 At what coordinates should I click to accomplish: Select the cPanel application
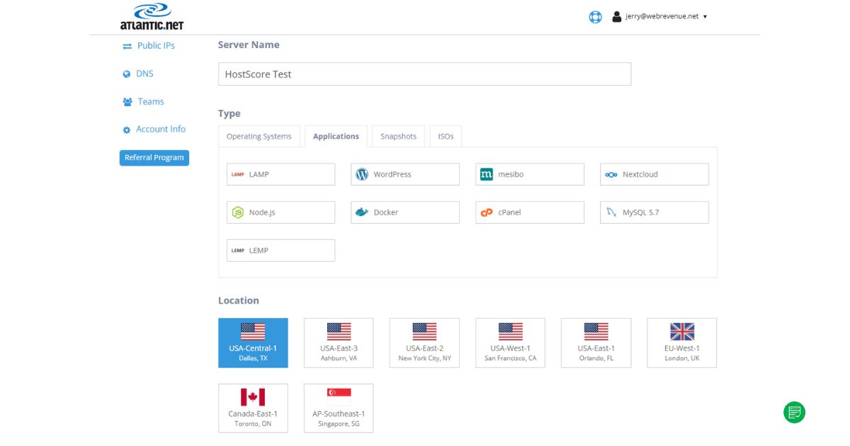(530, 212)
